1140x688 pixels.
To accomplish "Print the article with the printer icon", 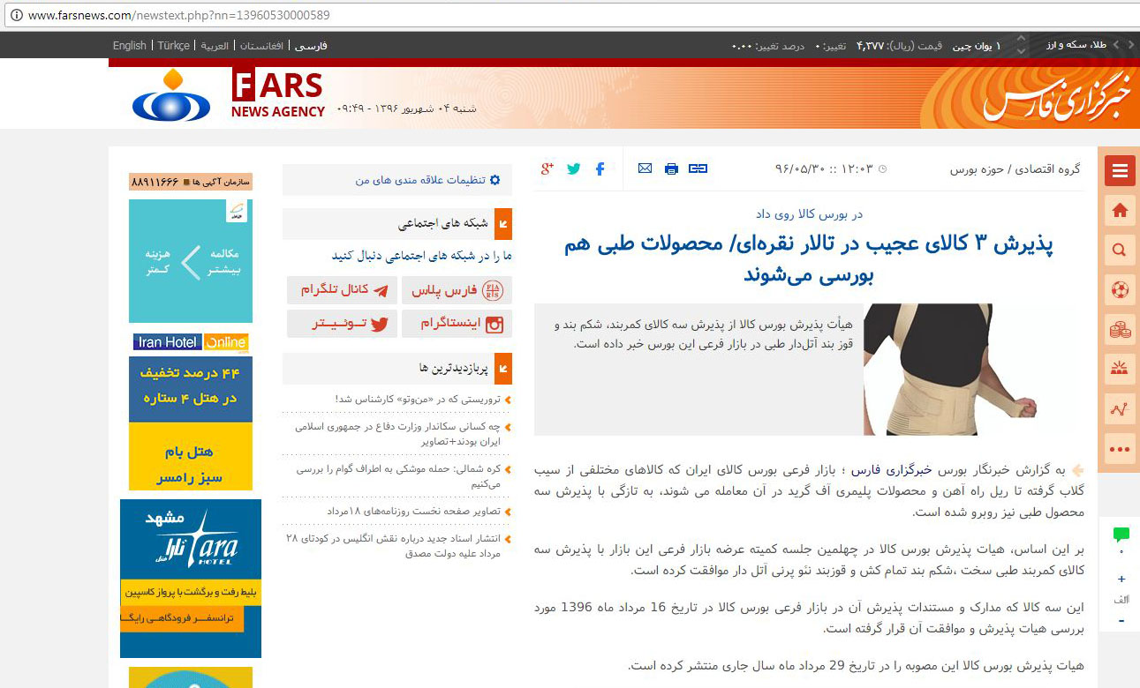I will (672, 168).
